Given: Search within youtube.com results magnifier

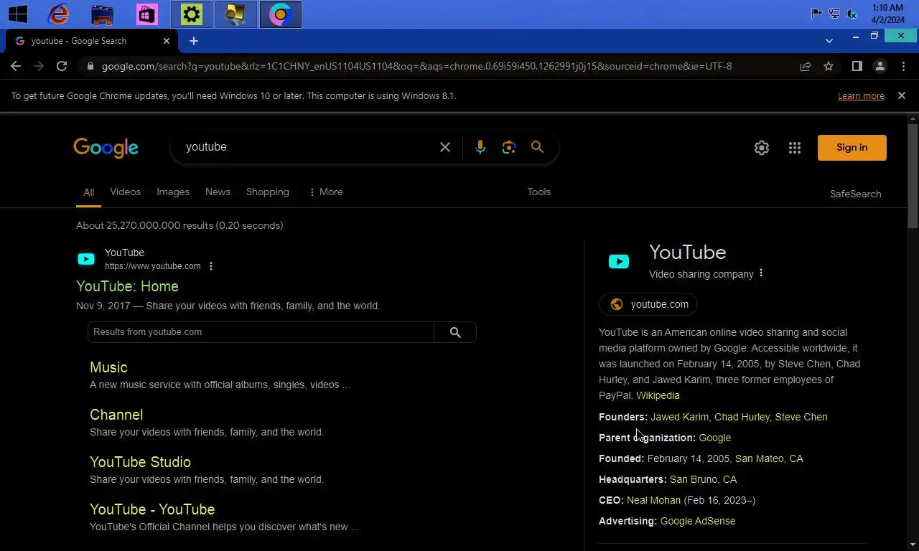Looking at the screenshot, I should pyautogui.click(x=455, y=332).
